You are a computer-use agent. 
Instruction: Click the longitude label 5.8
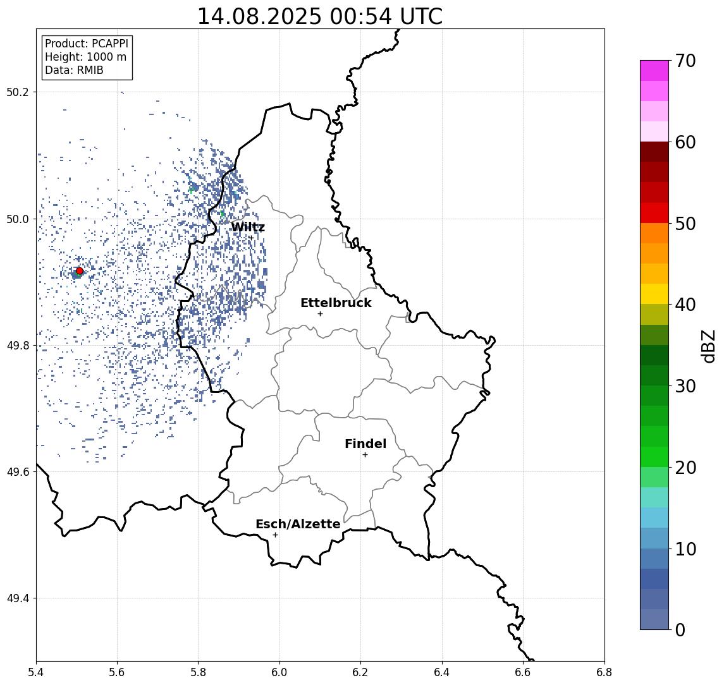coord(199,672)
